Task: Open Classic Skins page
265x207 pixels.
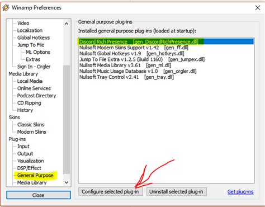Action: [x=31, y=125]
